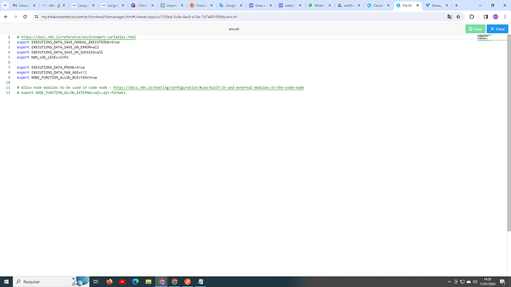Close the env.sh file viewer
This screenshot has height=287, width=511.
tap(498, 29)
